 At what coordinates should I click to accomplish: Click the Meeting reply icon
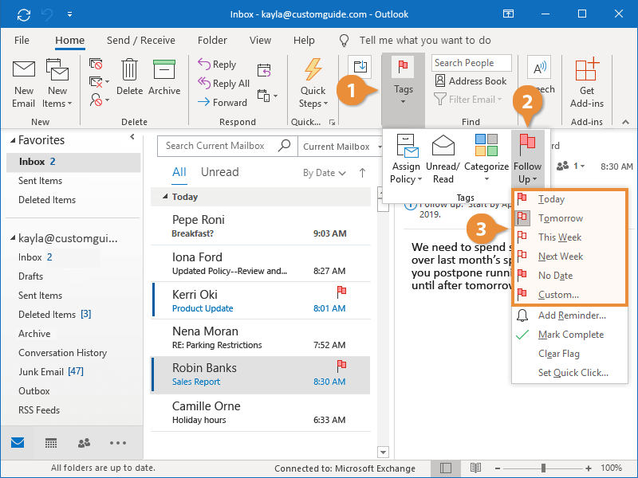coord(264,70)
